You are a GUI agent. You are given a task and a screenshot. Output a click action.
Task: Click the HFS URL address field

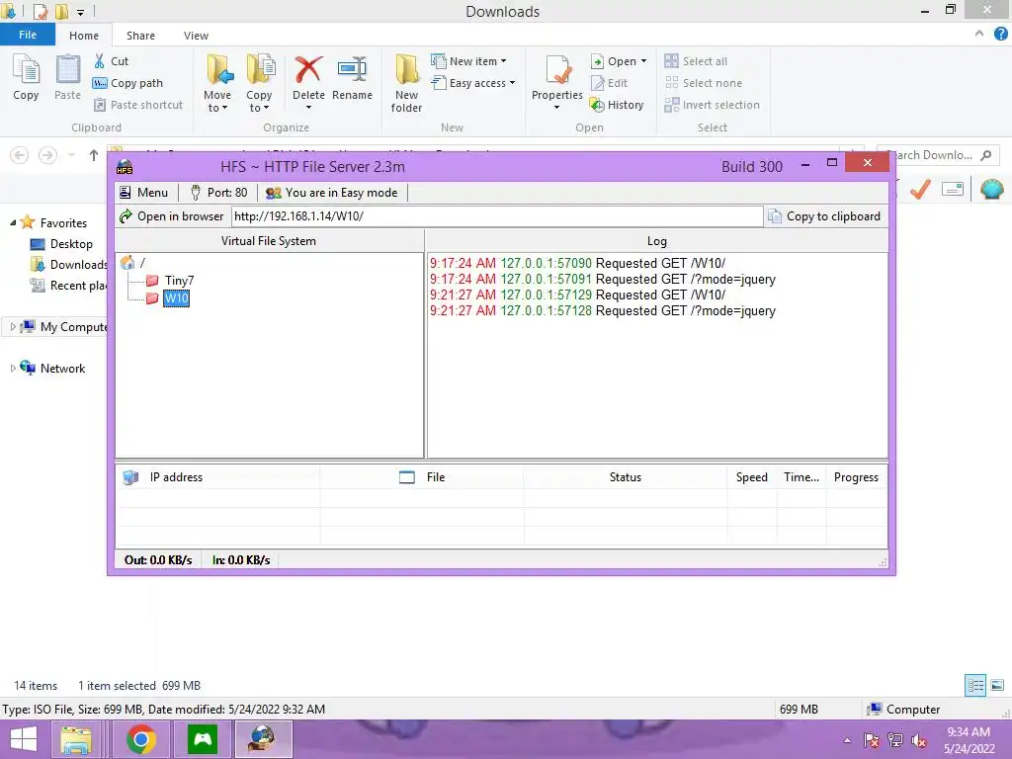pyautogui.click(x=497, y=216)
